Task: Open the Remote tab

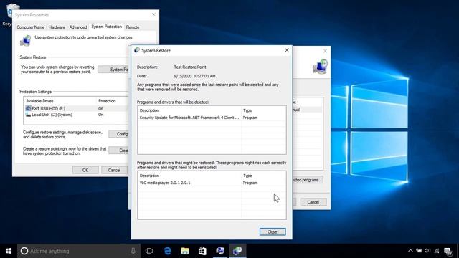Action: point(133,27)
